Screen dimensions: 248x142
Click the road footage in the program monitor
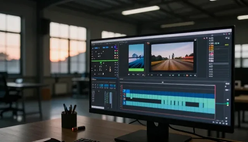click(x=172, y=56)
